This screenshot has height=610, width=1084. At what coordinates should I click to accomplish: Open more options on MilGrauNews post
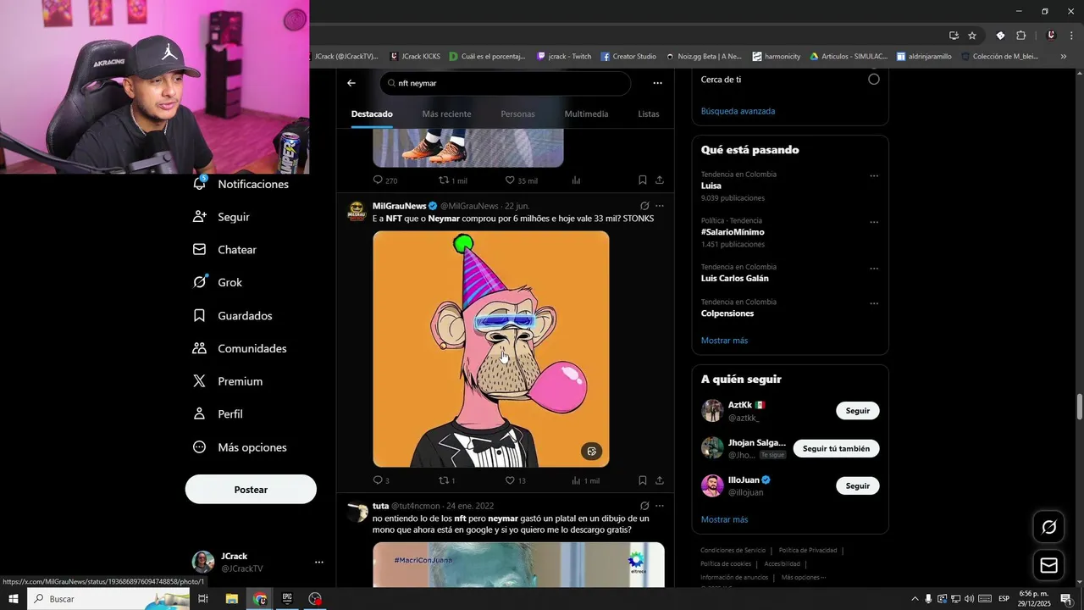[660, 206]
